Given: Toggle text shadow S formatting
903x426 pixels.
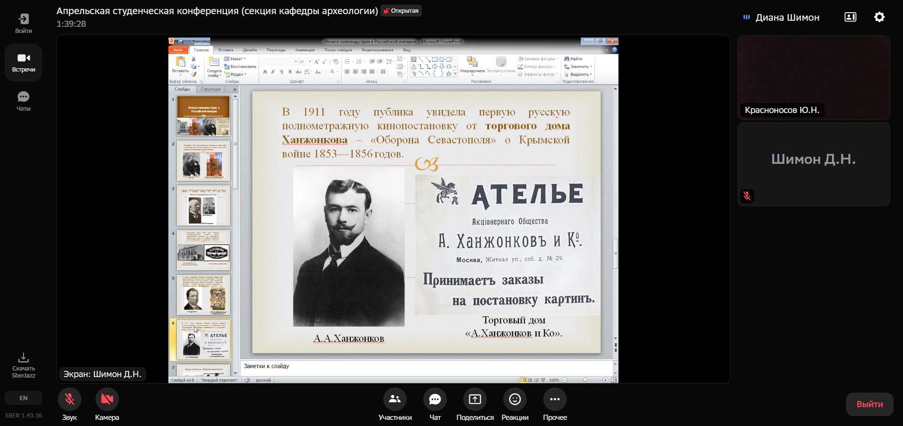Looking at the screenshot, I should 290,72.
